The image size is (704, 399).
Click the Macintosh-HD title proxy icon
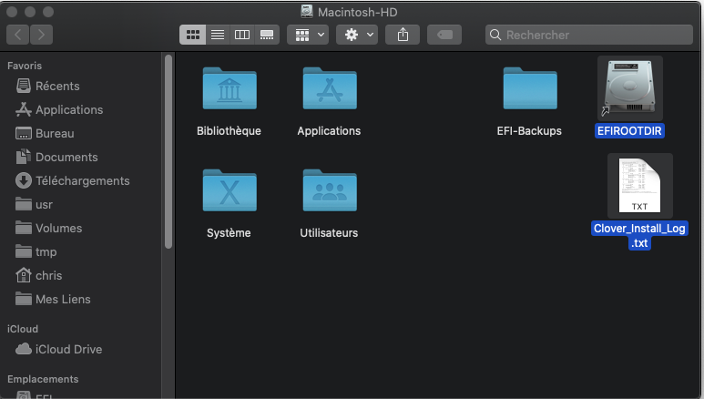coord(307,11)
